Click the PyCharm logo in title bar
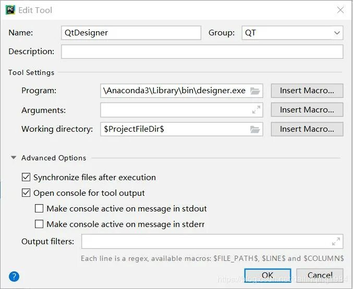The image size is (353, 289). pyautogui.click(x=10, y=10)
